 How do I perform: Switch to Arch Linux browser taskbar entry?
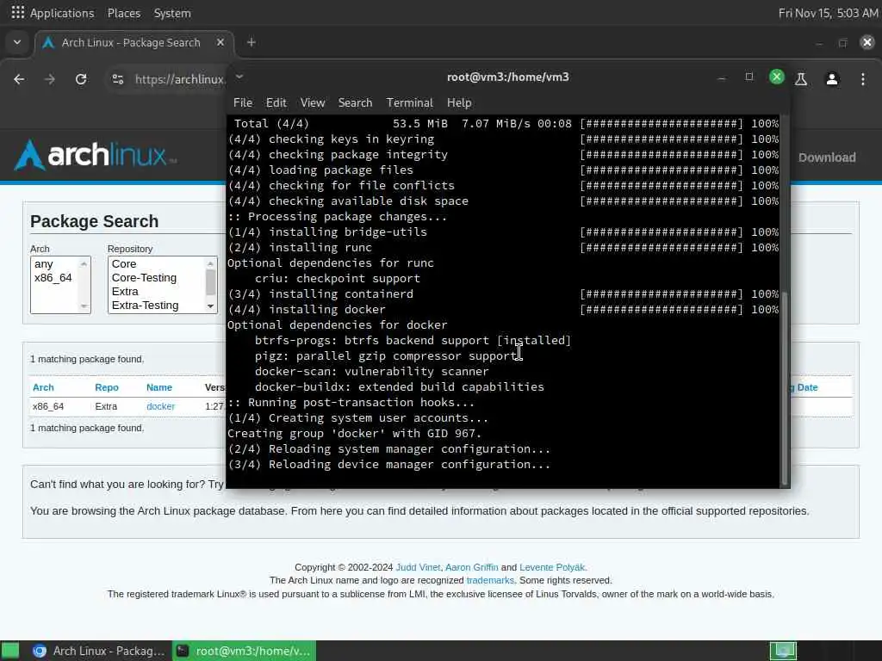(98, 651)
